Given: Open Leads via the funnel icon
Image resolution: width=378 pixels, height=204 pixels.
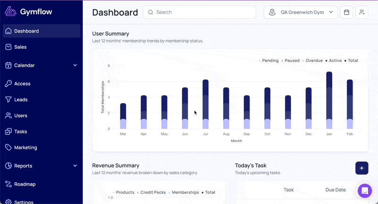Looking at the screenshot, I should (x=9, y=99).
